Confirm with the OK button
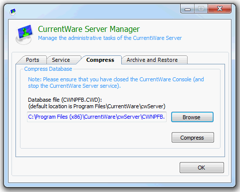 click(x=202, y=168)
